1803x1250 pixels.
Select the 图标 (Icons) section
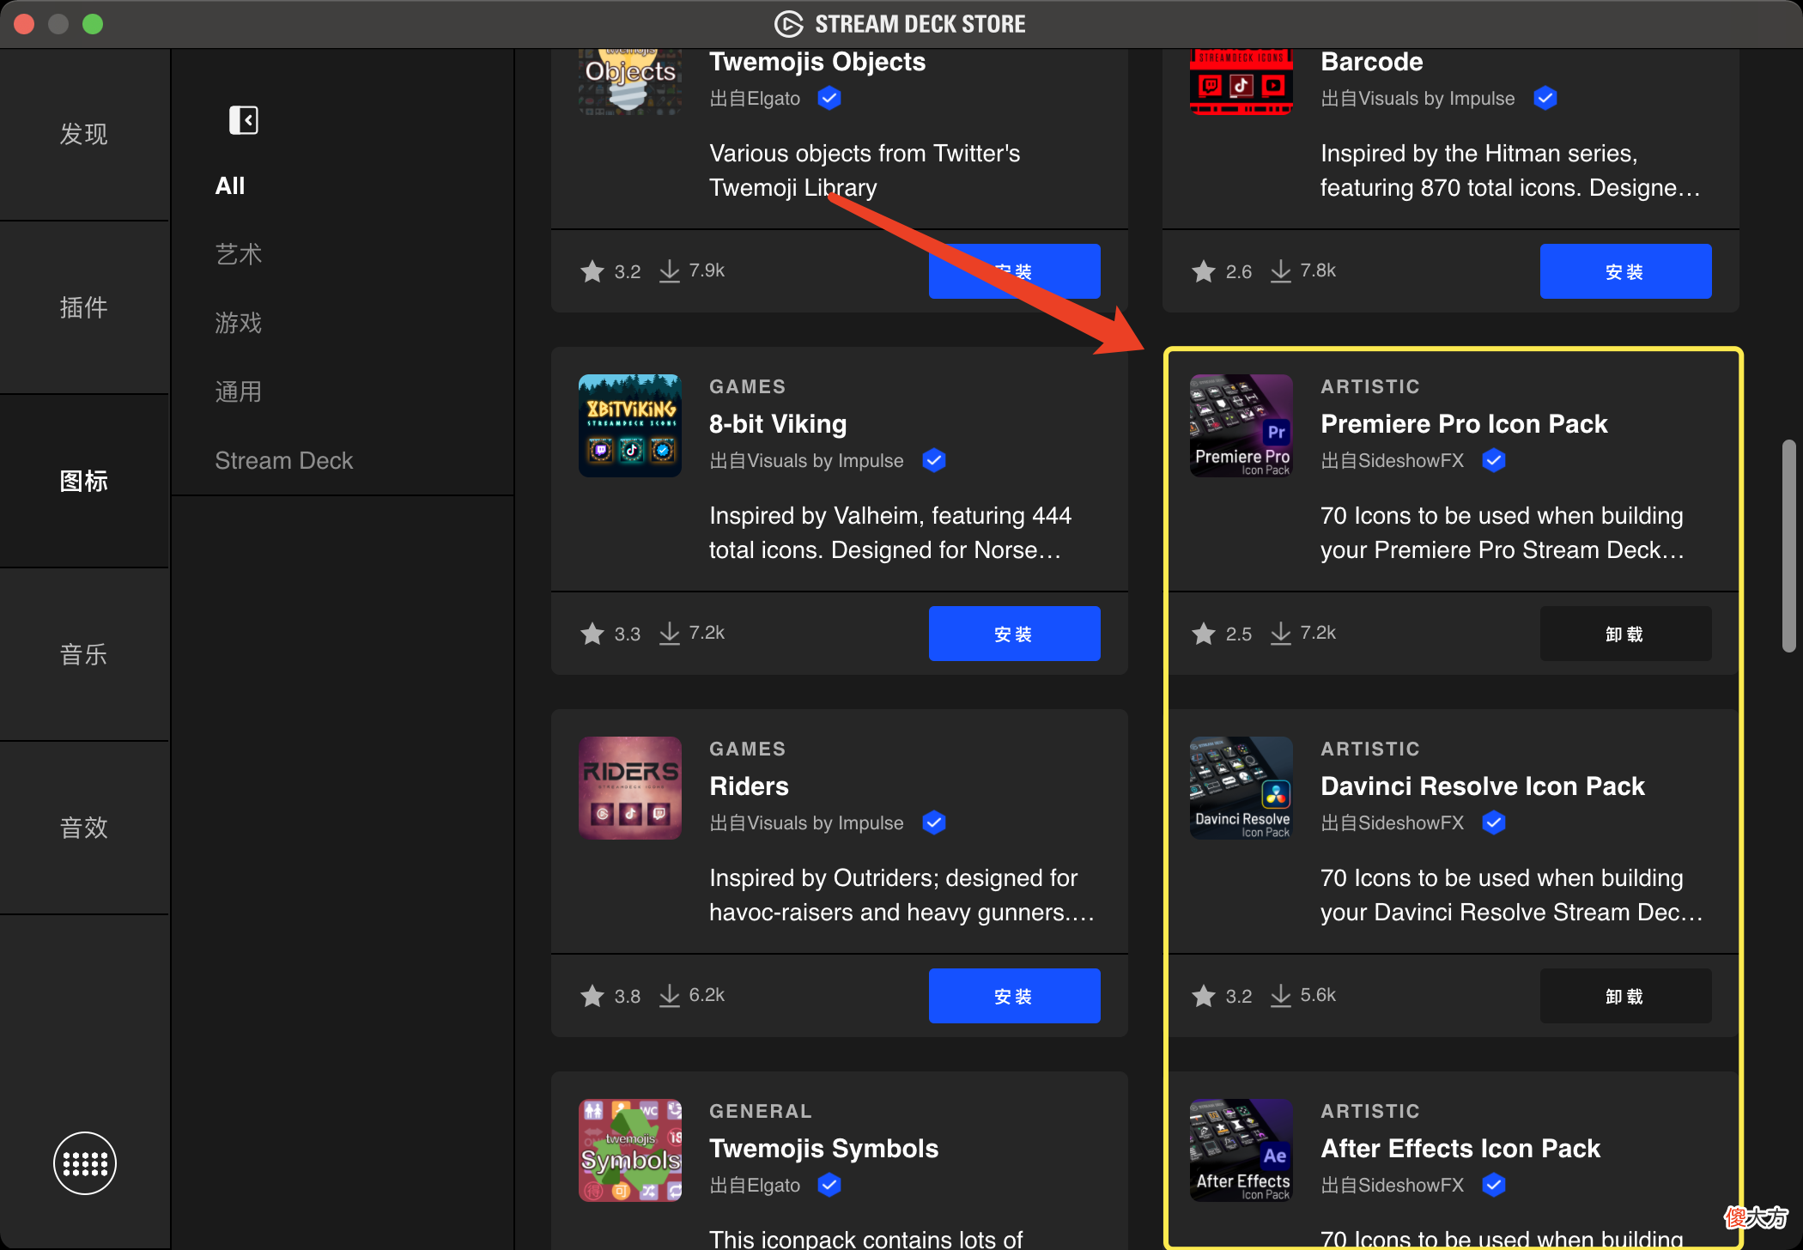84,481
